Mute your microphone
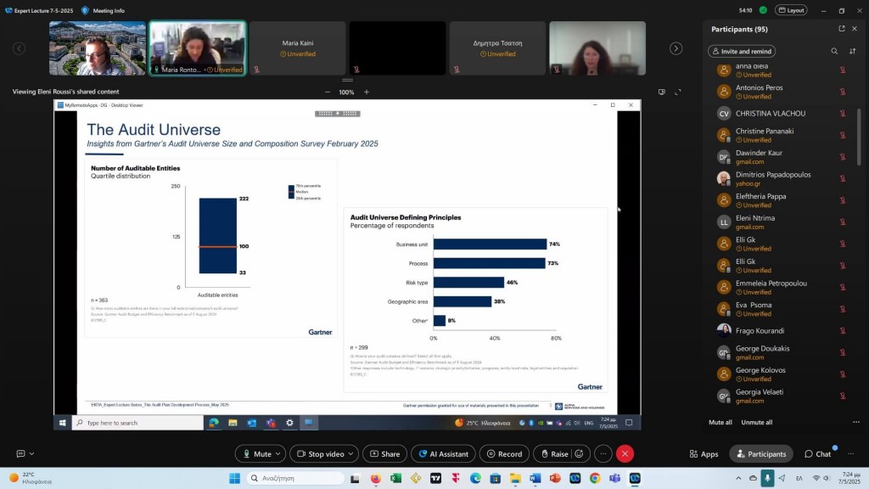 pos(257,454)
